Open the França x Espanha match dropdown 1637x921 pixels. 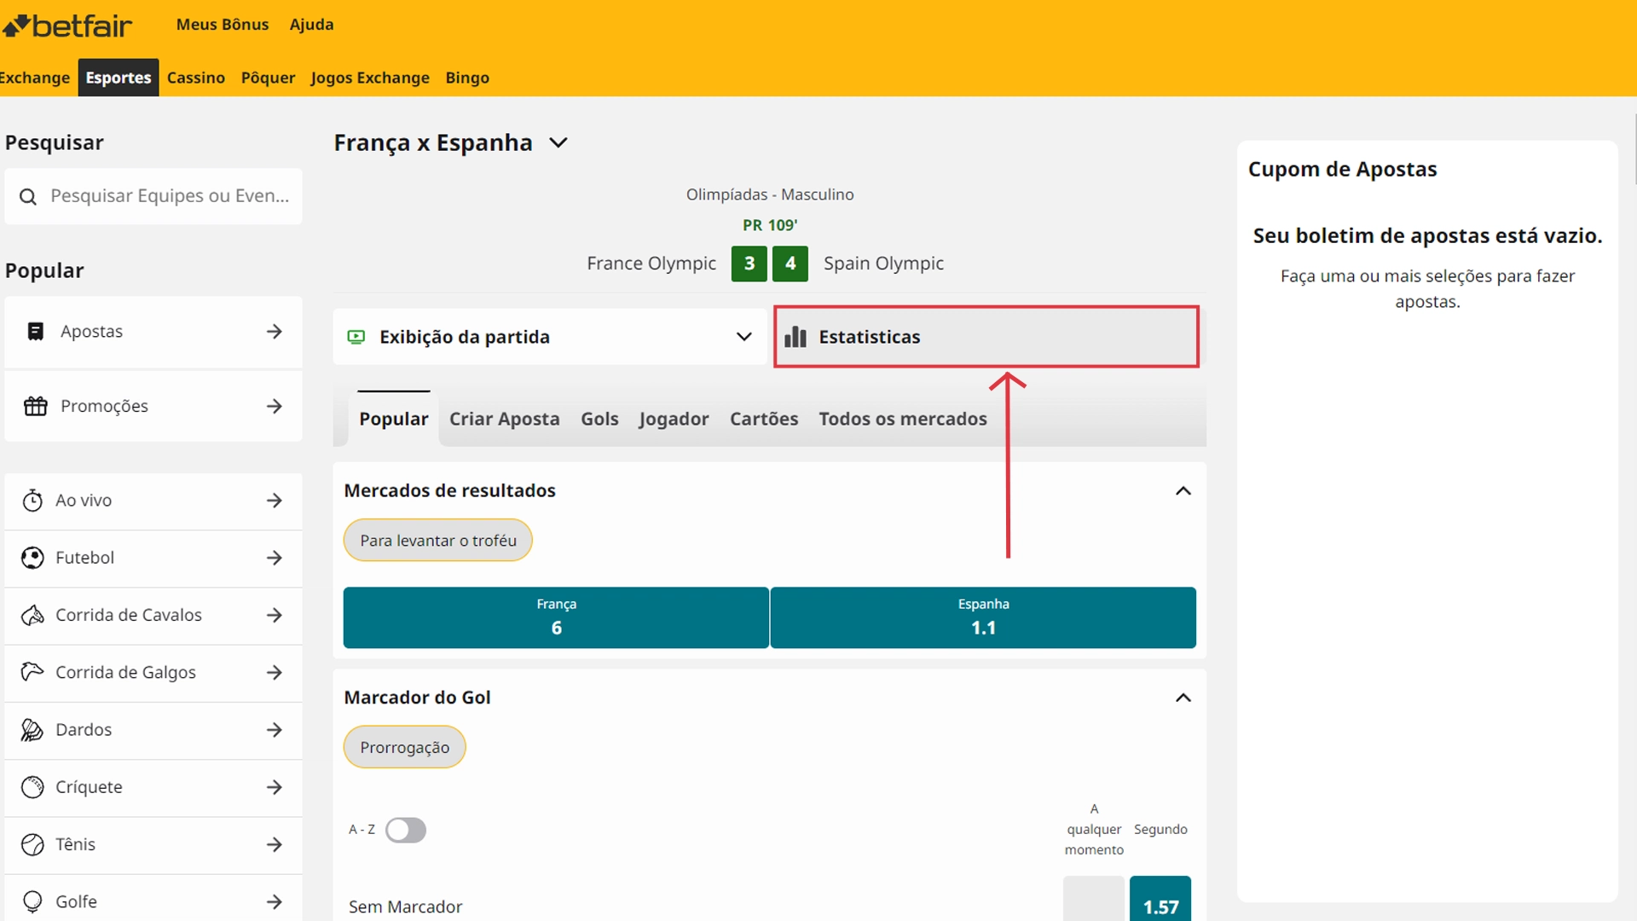pos(558,143)
